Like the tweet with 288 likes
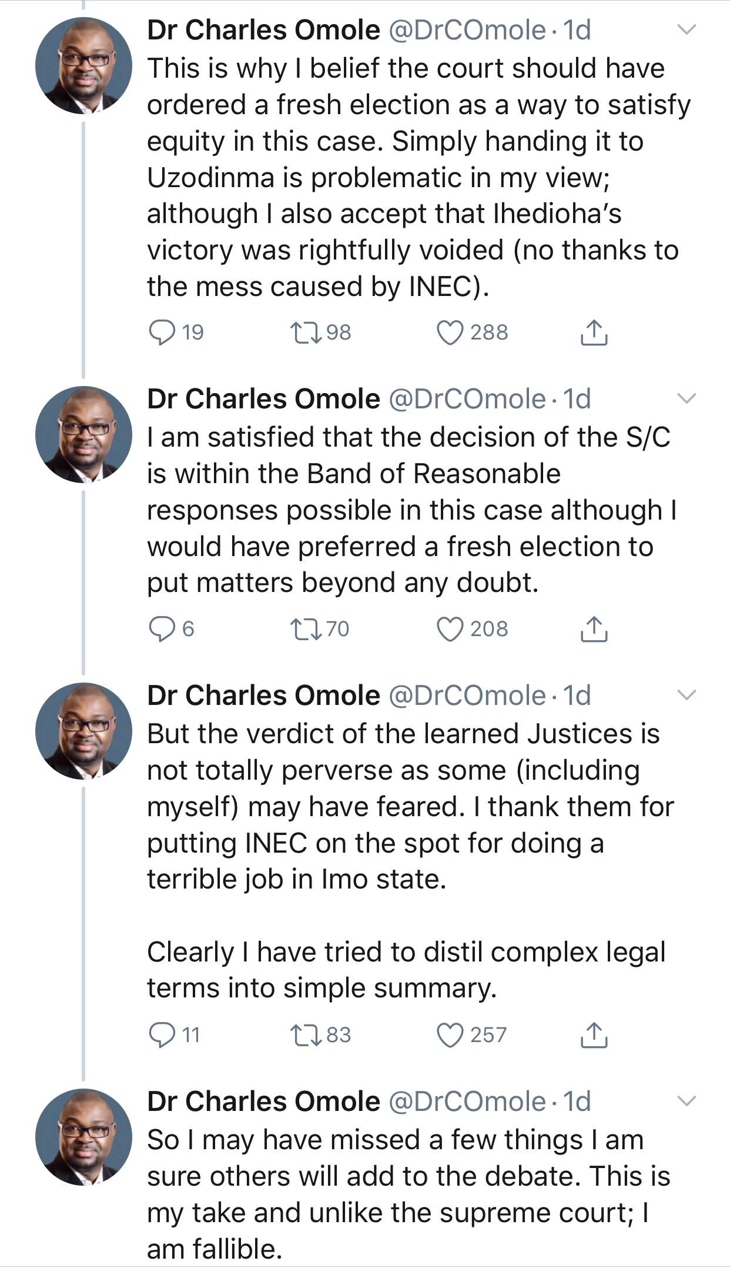Viewport: 730px width, 1281px height. point(450,332)
